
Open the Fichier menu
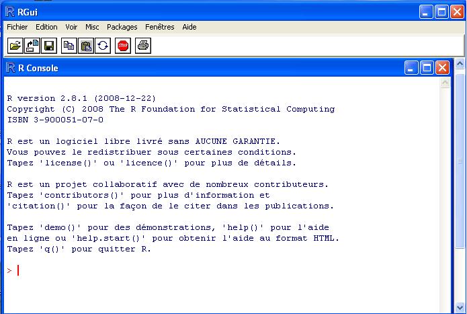17,27
